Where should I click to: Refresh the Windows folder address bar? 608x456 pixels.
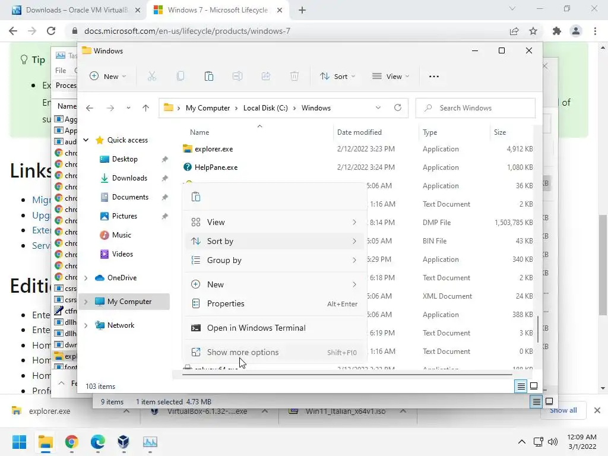pos(397,108)
